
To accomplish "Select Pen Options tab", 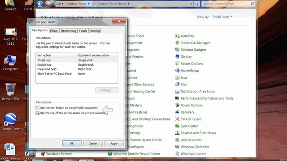I will click(x=40, y=30).
